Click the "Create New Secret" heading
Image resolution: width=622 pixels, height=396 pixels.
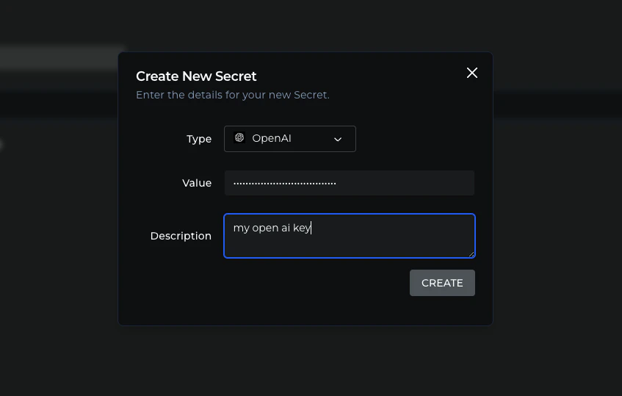coord(196,76)
